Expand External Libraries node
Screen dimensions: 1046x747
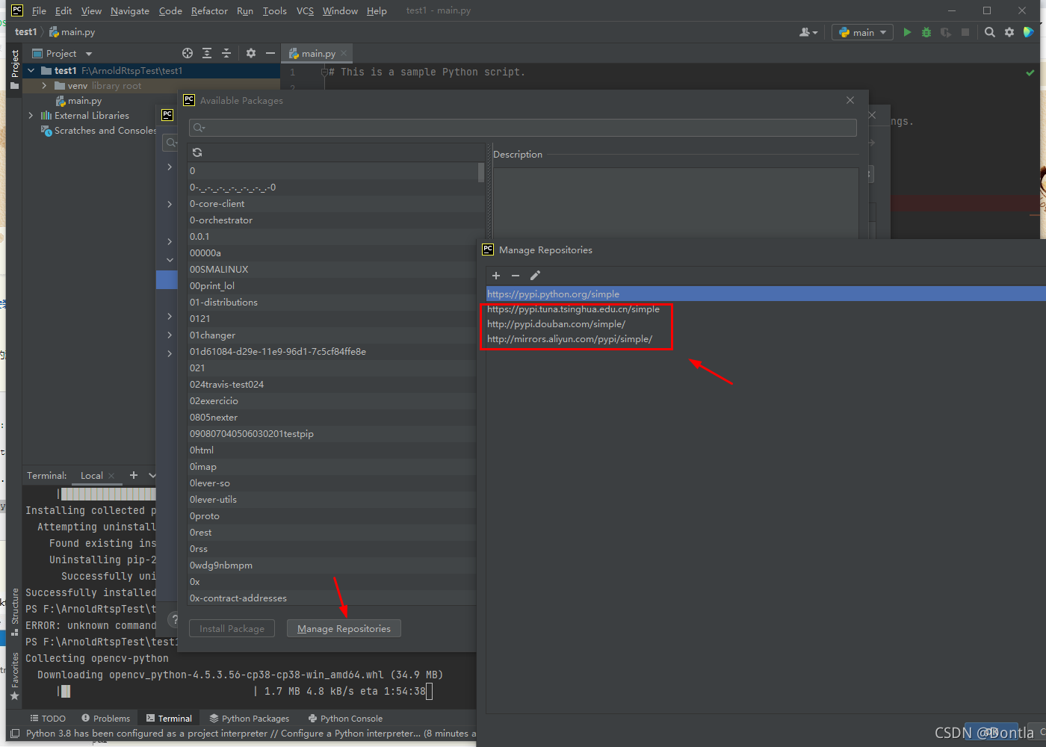(31, 116)
